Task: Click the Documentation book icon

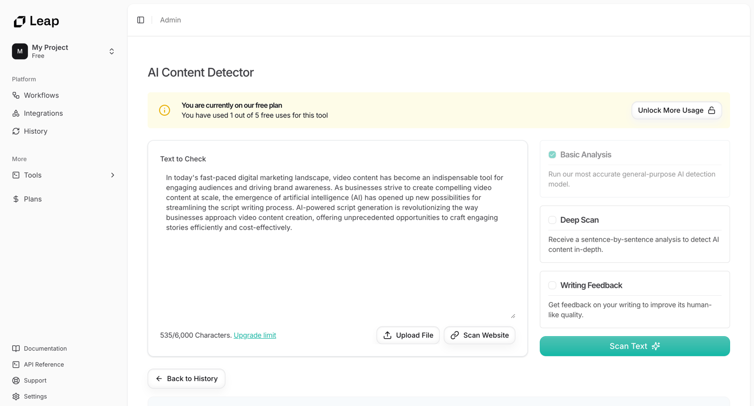Action: (16, 349)
